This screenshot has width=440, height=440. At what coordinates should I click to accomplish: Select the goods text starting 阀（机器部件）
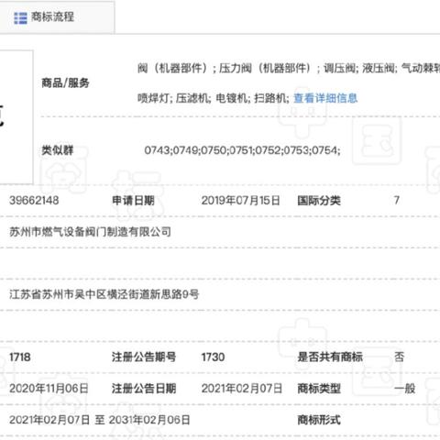[289, 68]
